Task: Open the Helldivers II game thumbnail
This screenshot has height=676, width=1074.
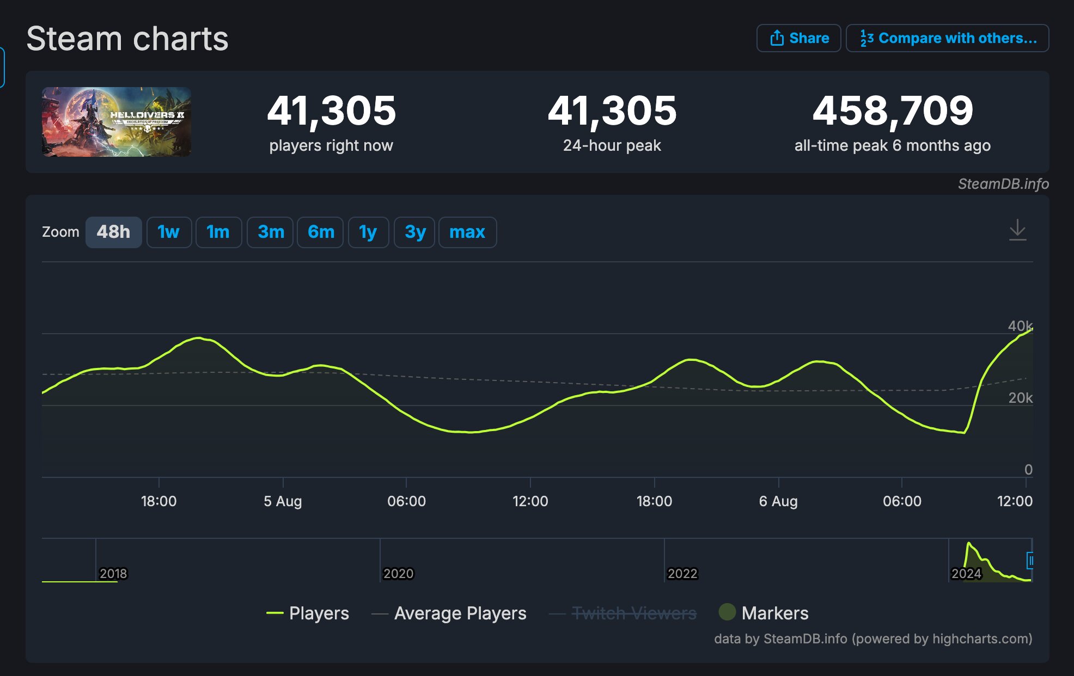Action: pyautogui.click(x=117, y=122)
